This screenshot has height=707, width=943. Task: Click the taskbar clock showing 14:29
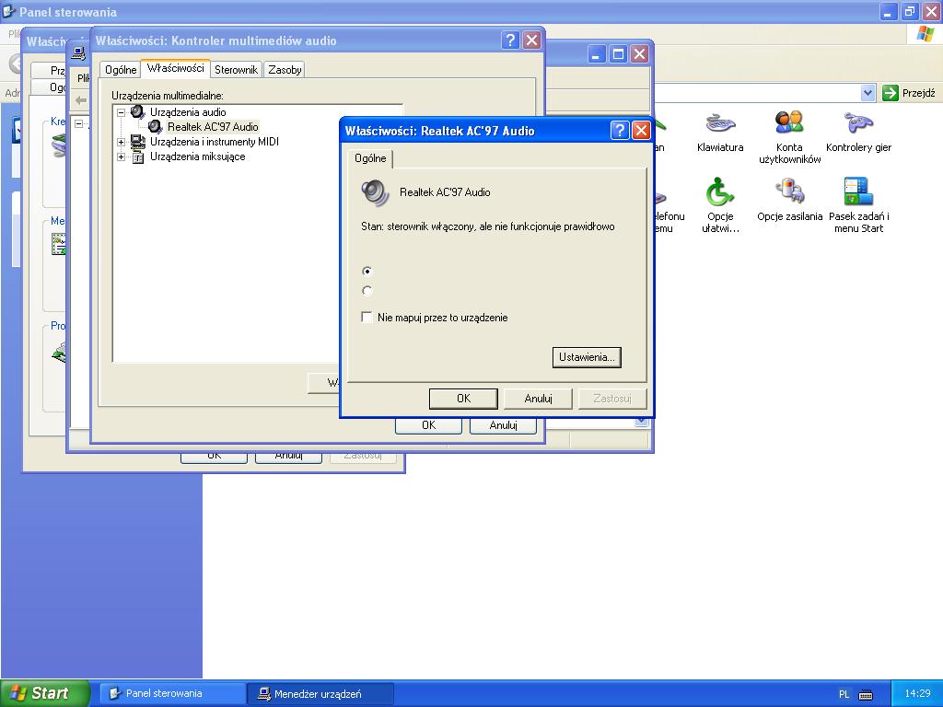coord(917,693)
